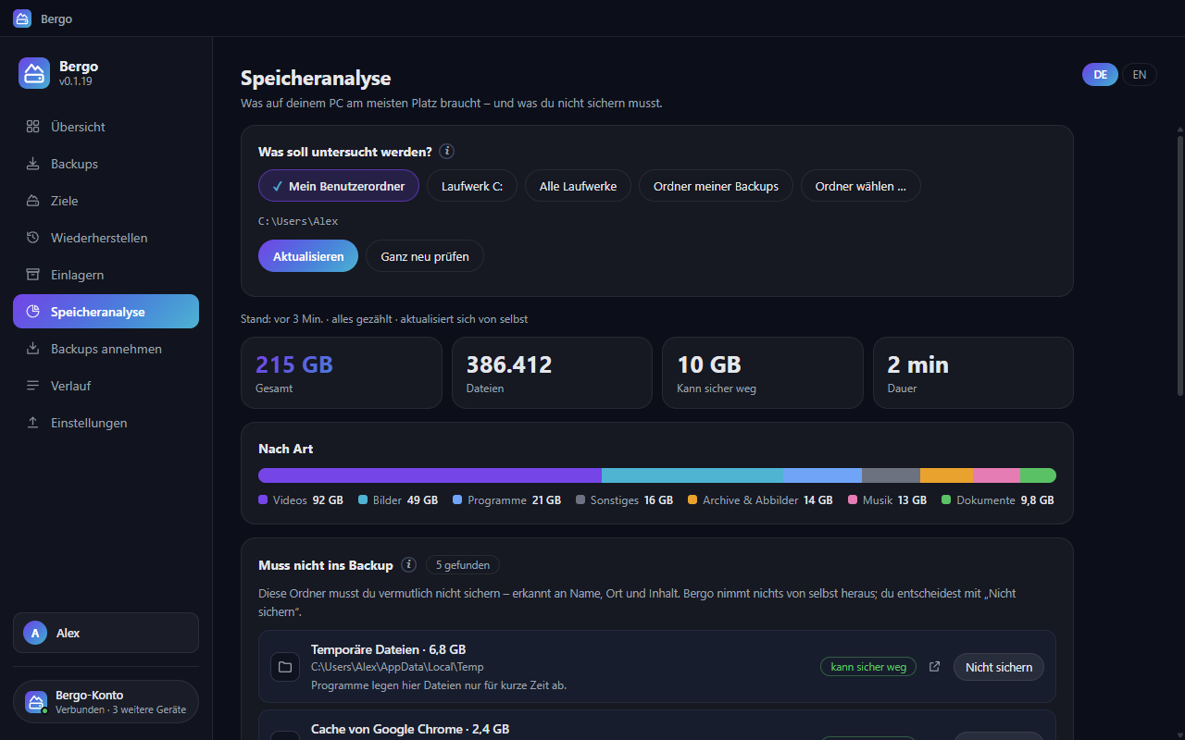This screenshot has width=1185, height=740.
Task: Click 'Ganz neu prüfen' button
Action: click(425, 256)
